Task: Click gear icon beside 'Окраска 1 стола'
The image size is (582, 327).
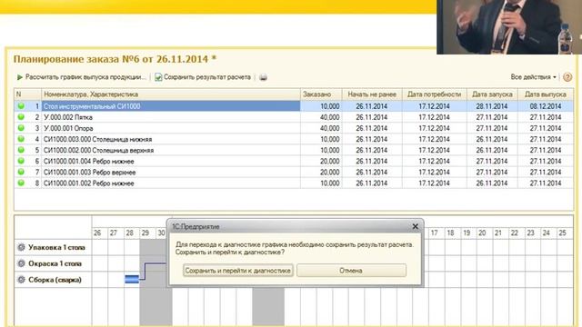Action: click(x=21, y=263)
